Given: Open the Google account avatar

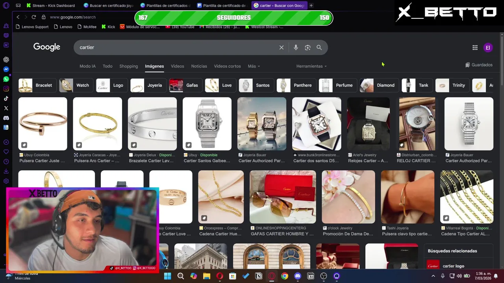Looking at the screenshot, I should [x=488, y=48].
